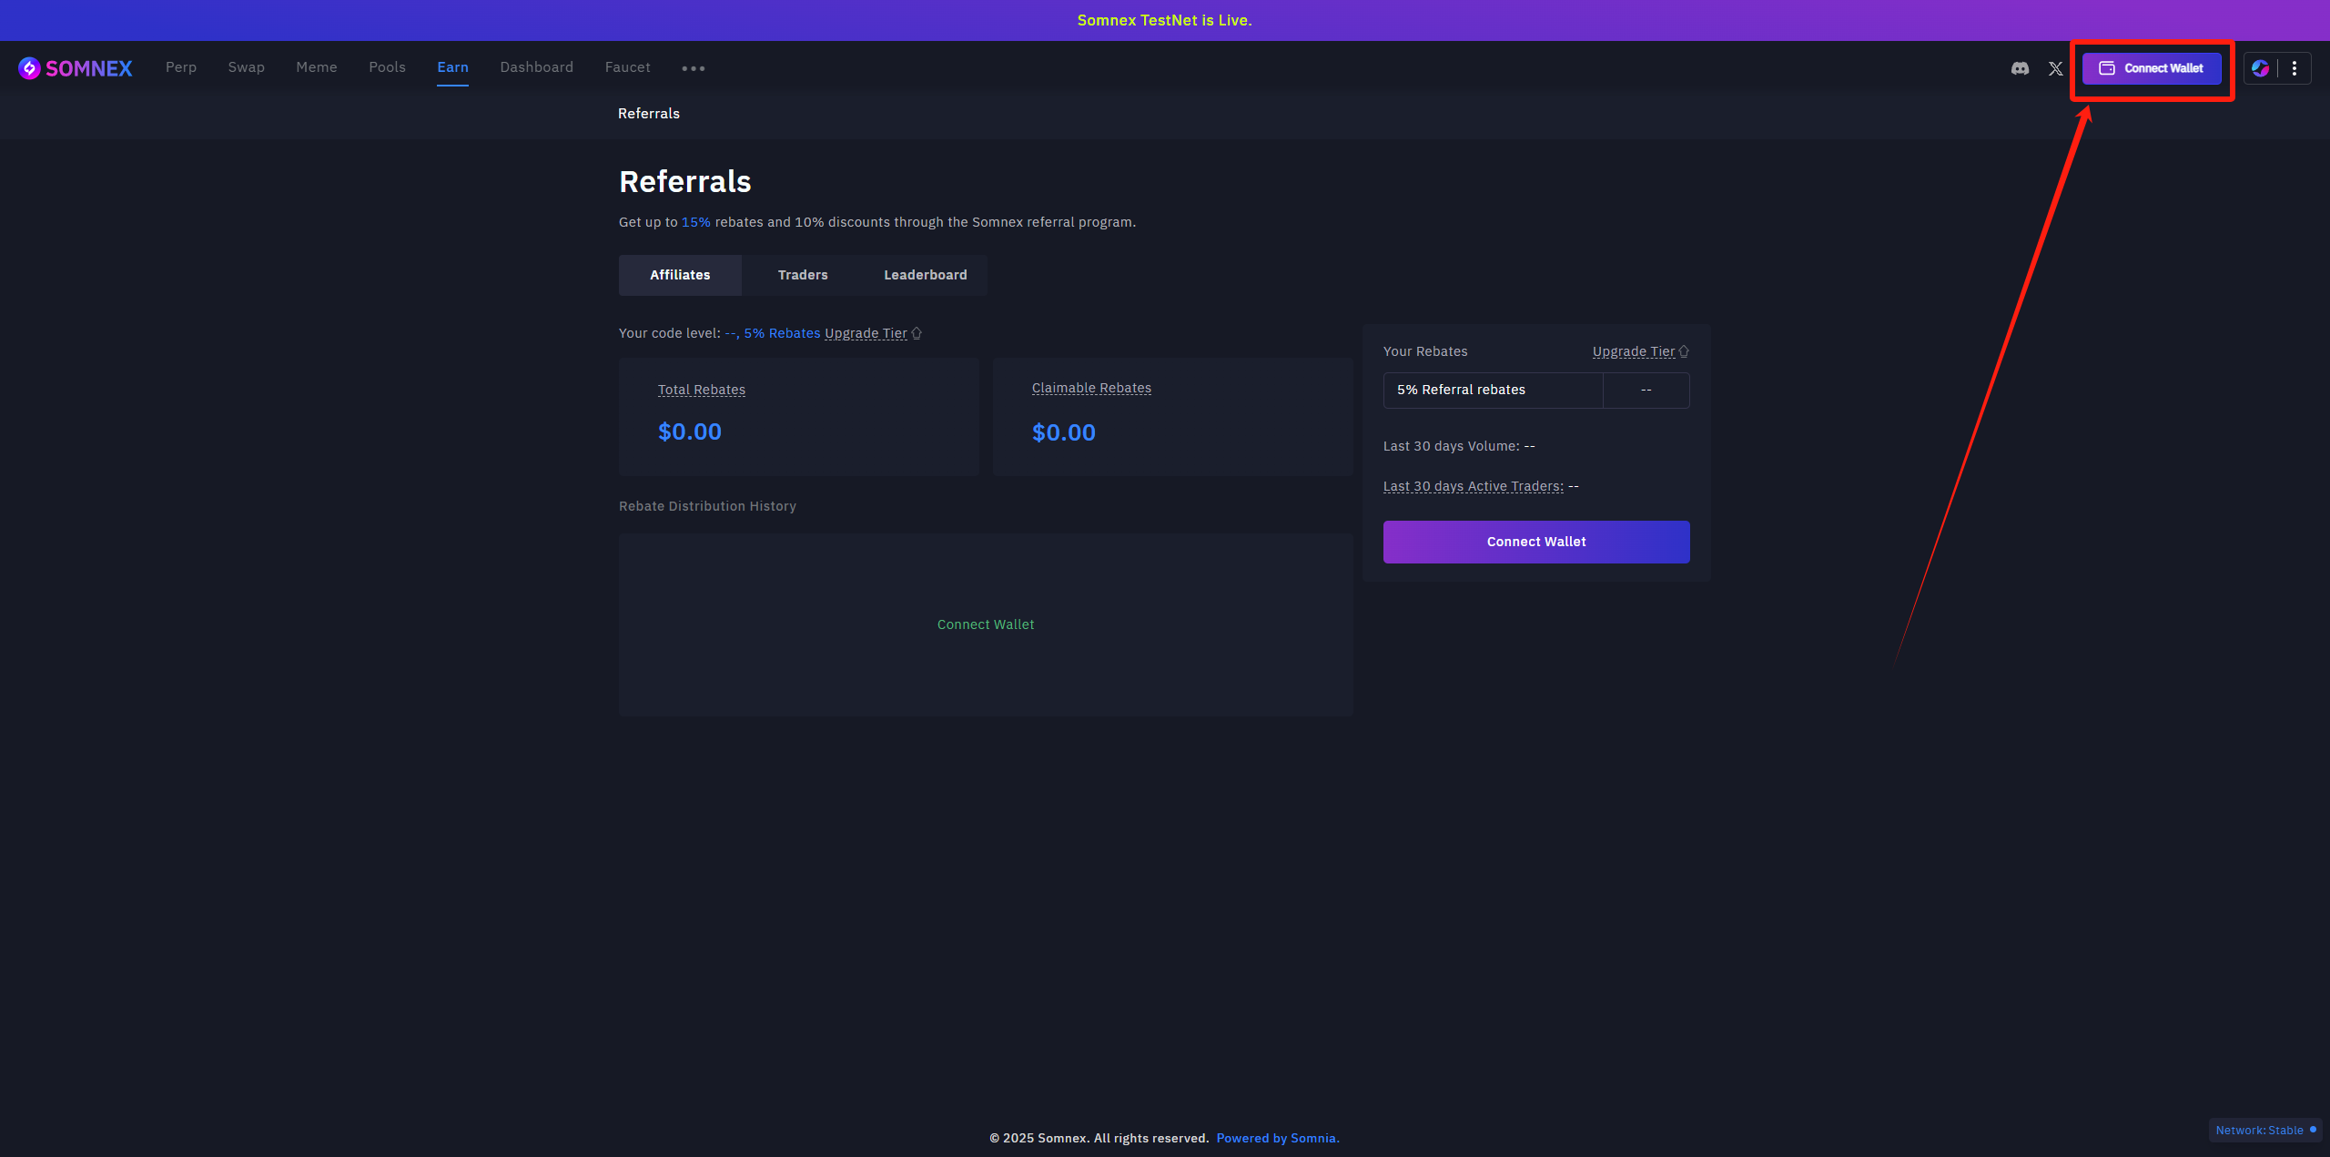Click the Somnia network icon in header
The image size is (2330, 1157).
pyautogui.click(x=2260, y=68)
